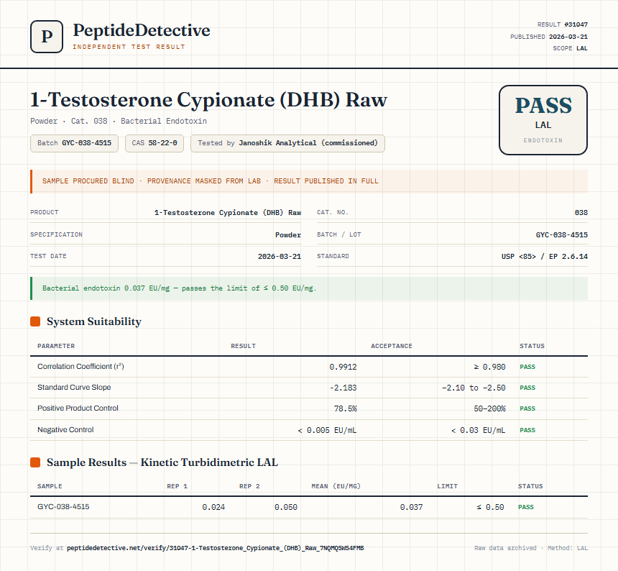
Task: Click the 'Powder · Cat. 038 · Bacterial Endotoxin' subtitle
Action: (119, 121)
